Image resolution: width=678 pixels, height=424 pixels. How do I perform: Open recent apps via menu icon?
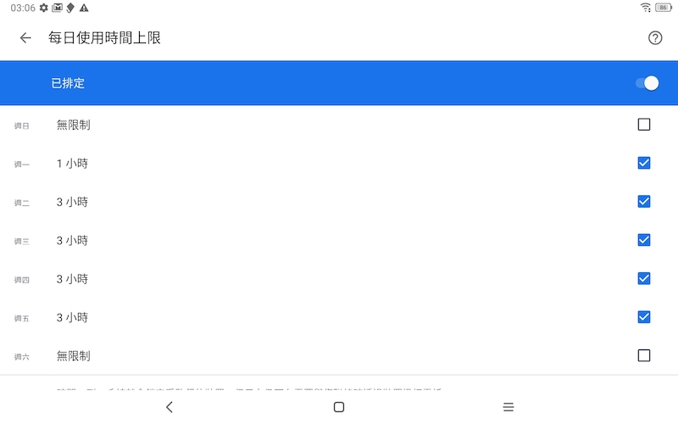(508, 407)
